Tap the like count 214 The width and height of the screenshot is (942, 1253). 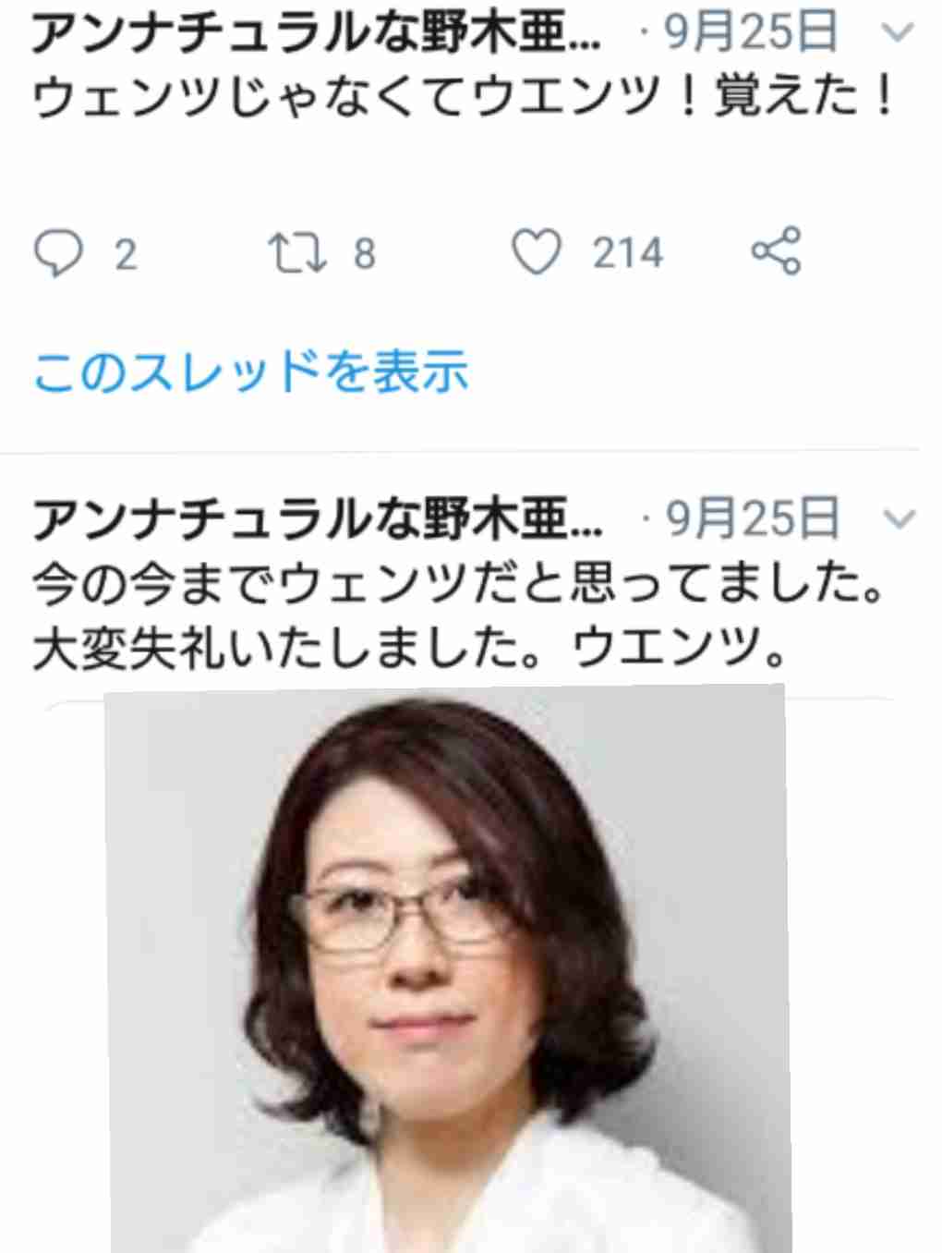pos(628,253)
